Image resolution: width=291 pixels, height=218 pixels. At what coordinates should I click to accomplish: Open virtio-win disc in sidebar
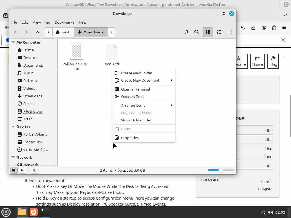pyautogui.click(x=36, y=150)
